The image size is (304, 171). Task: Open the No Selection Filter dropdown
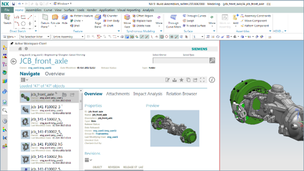click(x=35, y=37)
